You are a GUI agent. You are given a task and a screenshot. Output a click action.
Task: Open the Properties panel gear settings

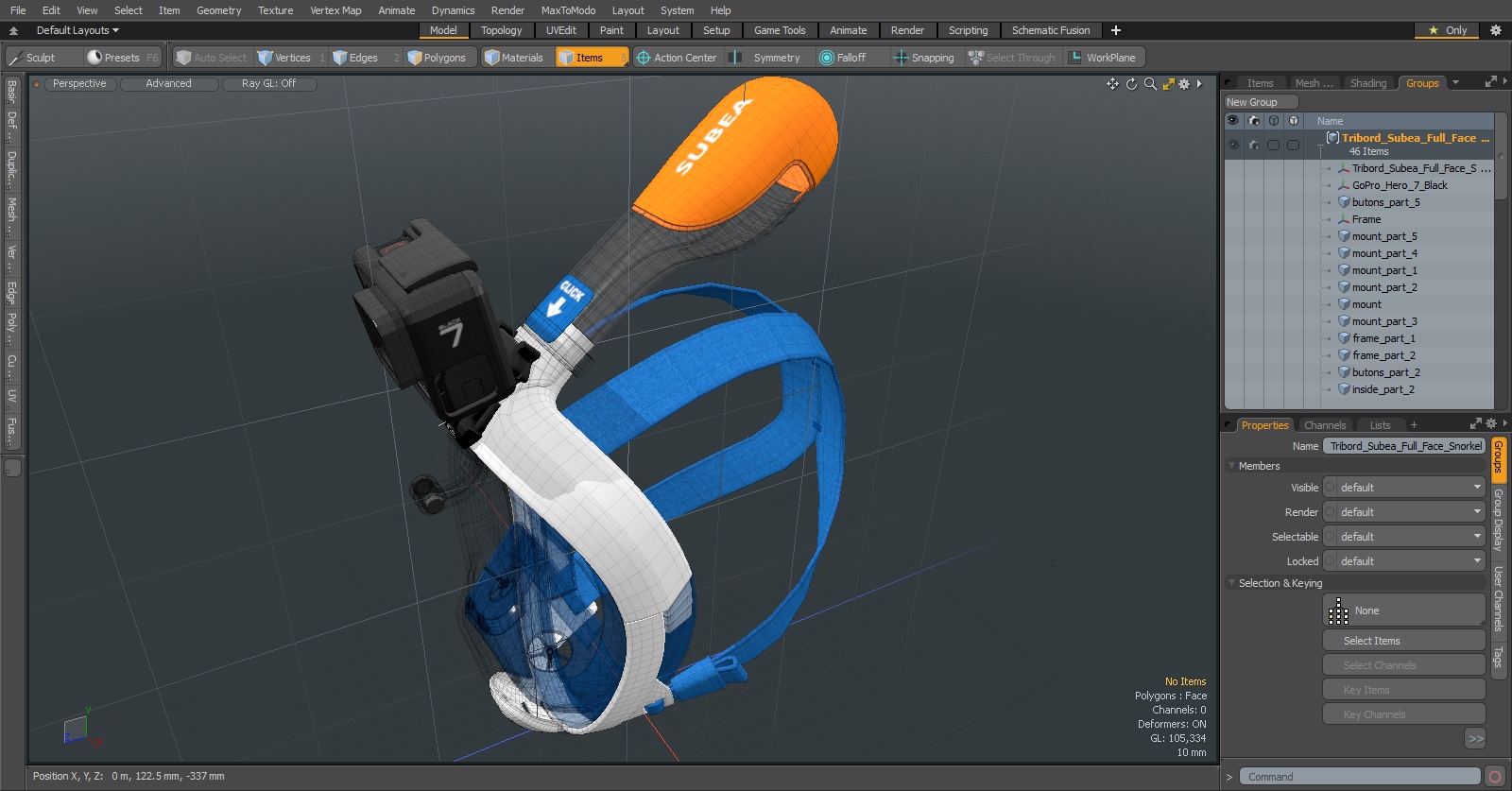click(x=1491, y=424)
